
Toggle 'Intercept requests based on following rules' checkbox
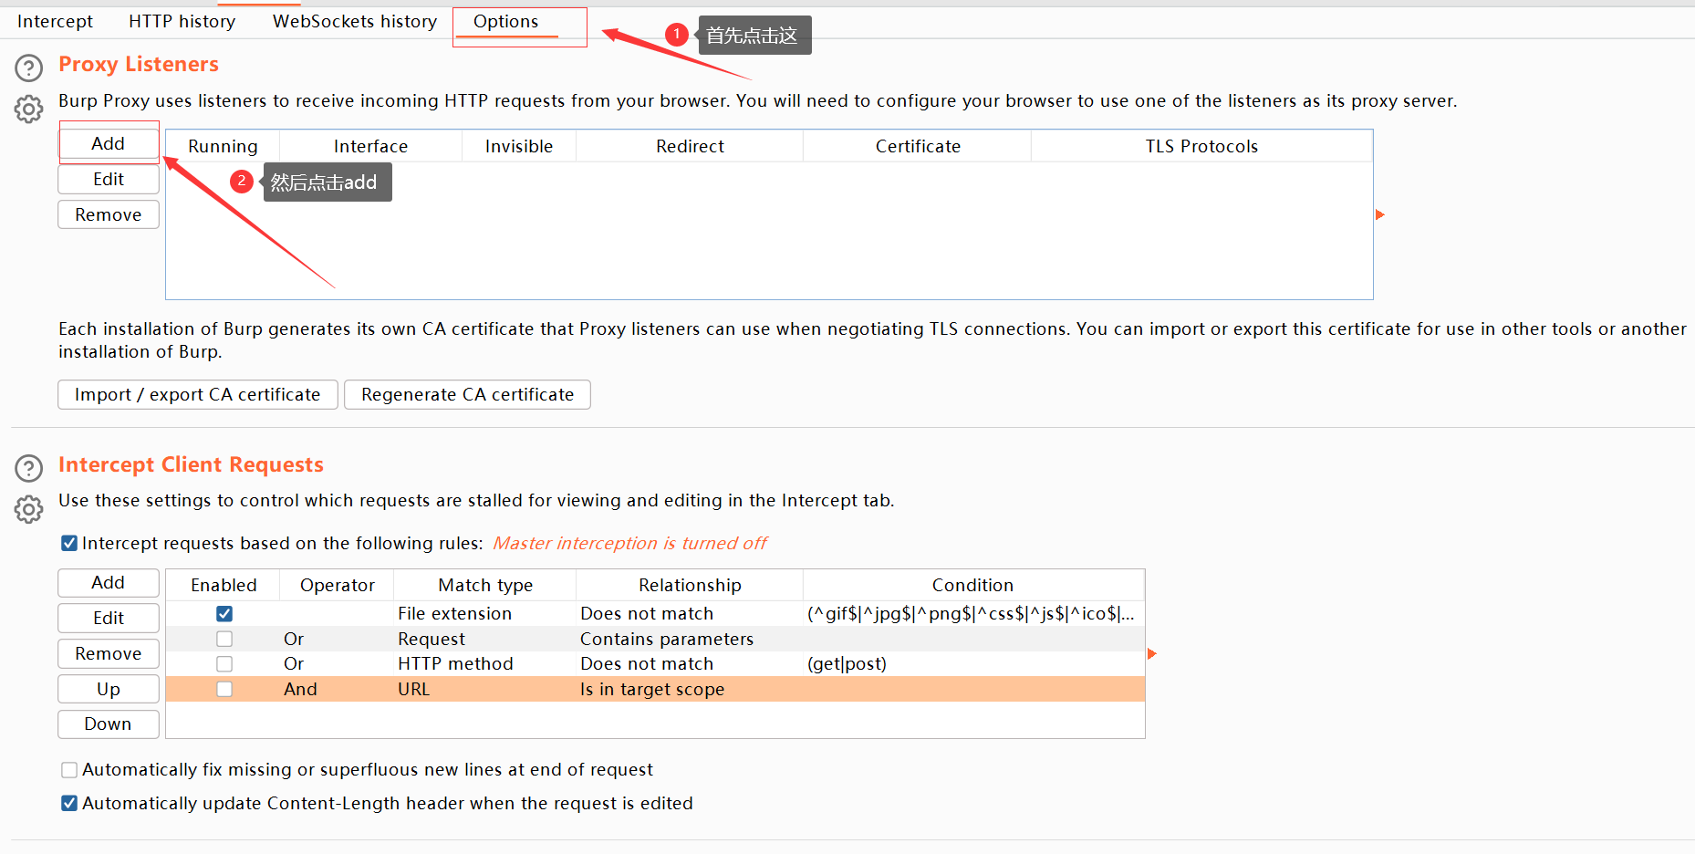click(x=69, y=544)
